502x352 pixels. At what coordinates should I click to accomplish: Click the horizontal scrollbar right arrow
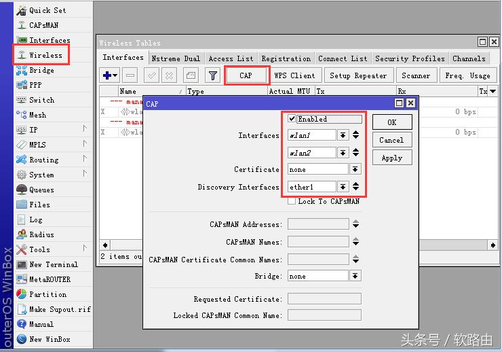(493, 245)
